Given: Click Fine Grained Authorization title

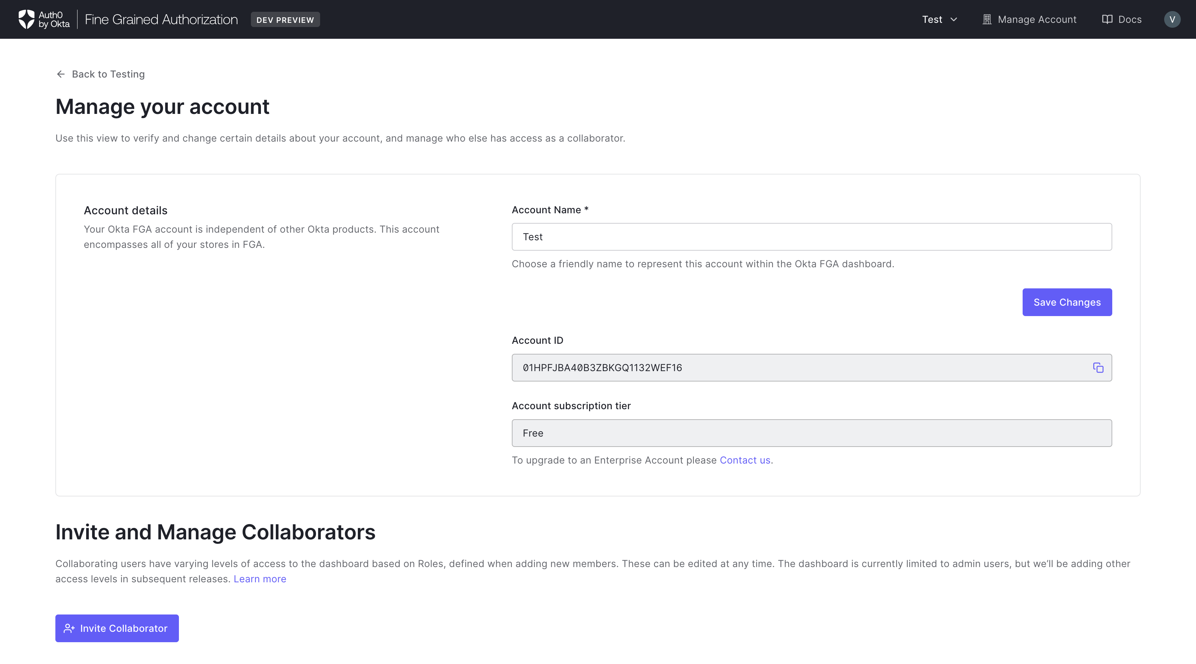Looking at the screenshot, I should click(161, 19).
